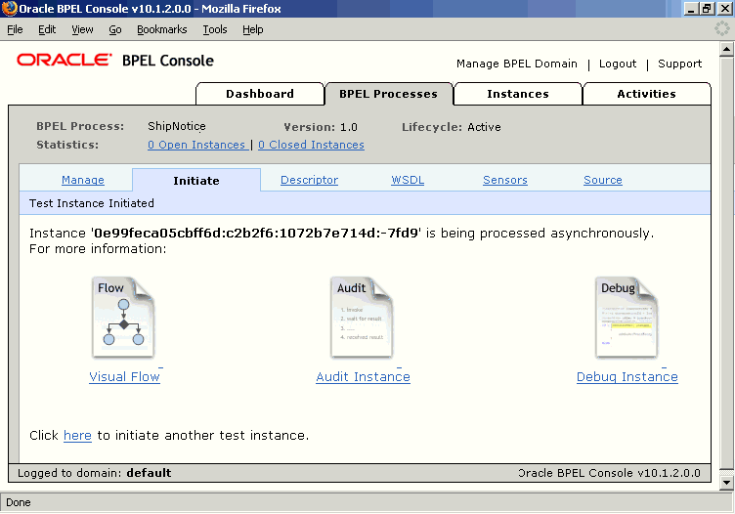Image resolution: width=735 pixels, height=514 pixels.
Task: Click the Firefox logo in title bar
Action: (10, 9)
